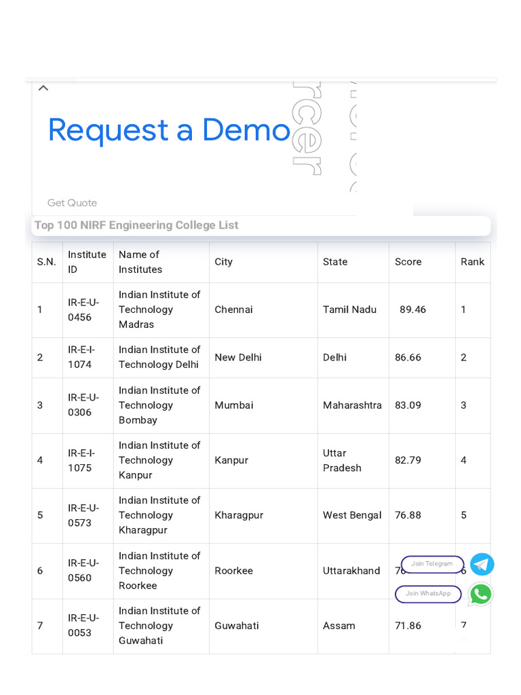Select institute ID IR-E-U-0573
Image resolution: width=521 pixels, height=695 pixels.
[x=83, y=516]
